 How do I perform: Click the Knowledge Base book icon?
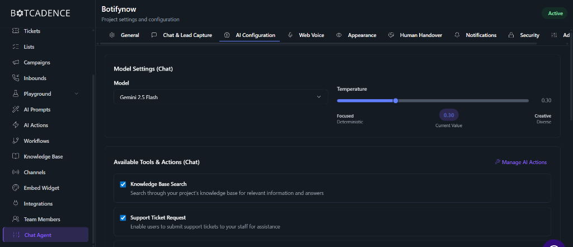[x=15, y=157]
